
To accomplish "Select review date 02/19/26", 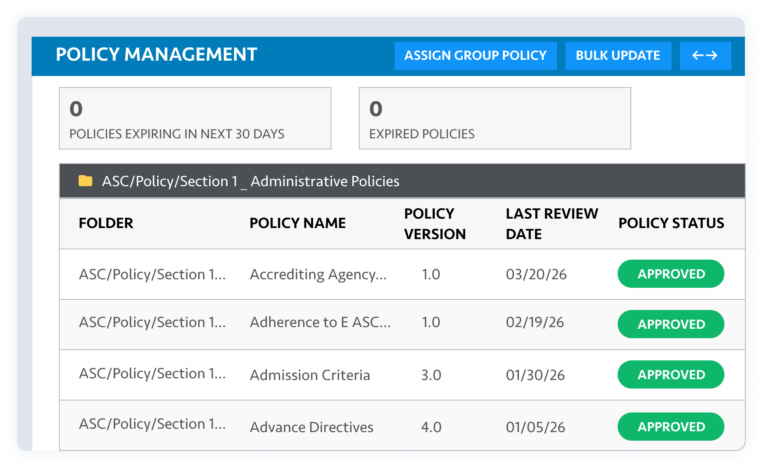I will pyautogui.click(x=535, y=322).
